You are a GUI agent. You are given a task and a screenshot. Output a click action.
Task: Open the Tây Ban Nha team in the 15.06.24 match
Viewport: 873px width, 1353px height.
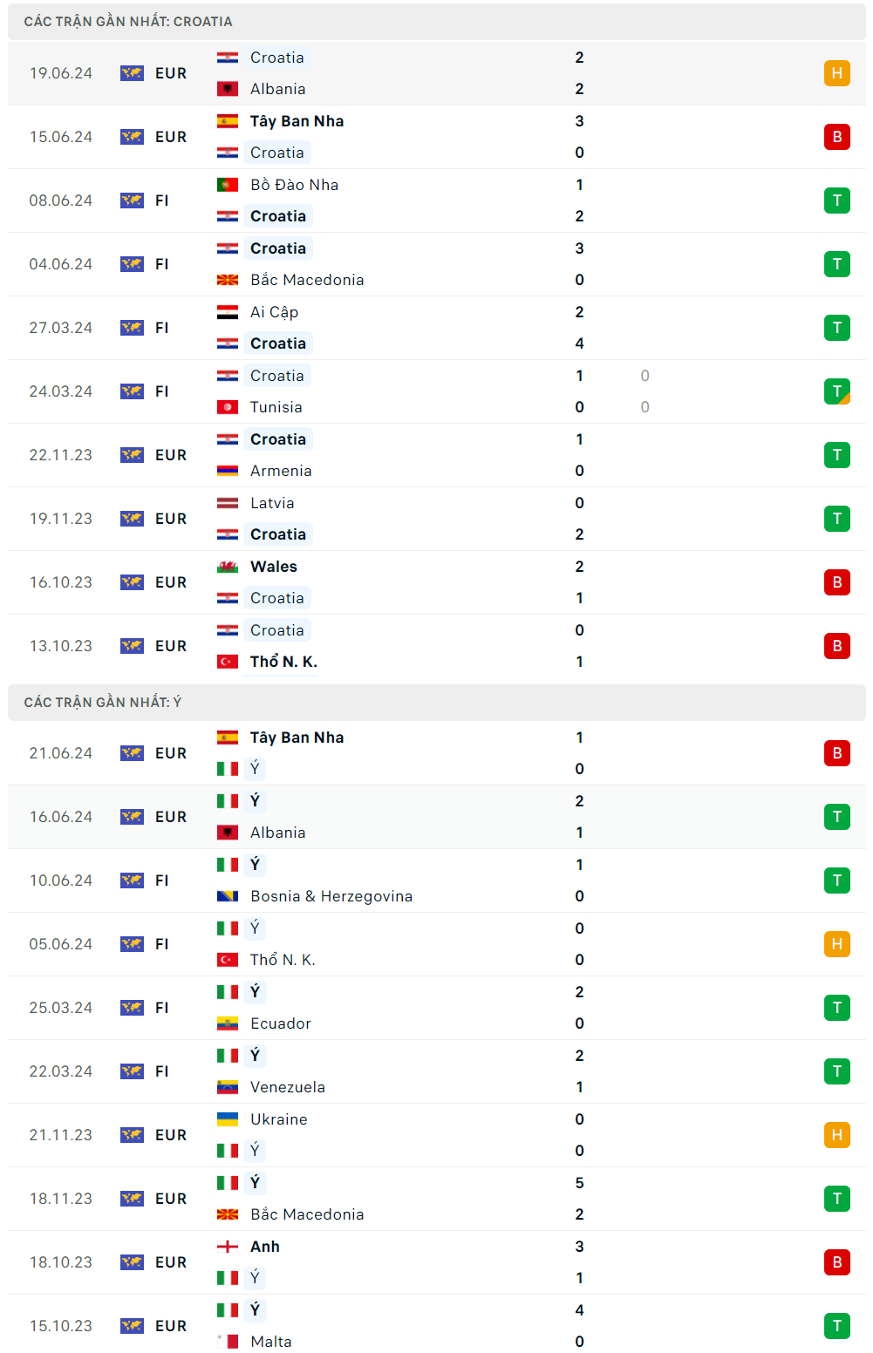coord(297,121)
